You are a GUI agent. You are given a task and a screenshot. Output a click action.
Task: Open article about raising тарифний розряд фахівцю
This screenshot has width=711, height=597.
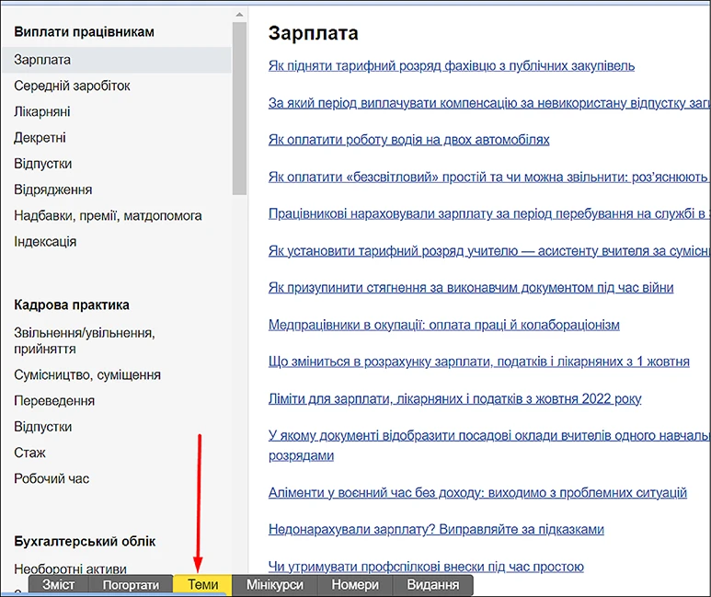click(451, 65)
